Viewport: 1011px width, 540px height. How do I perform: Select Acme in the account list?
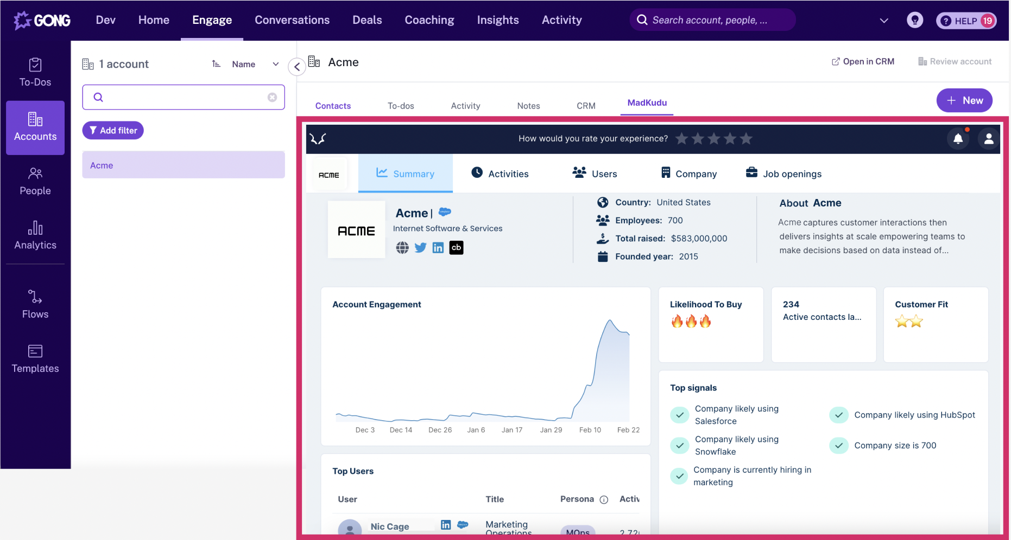[184, 165]
